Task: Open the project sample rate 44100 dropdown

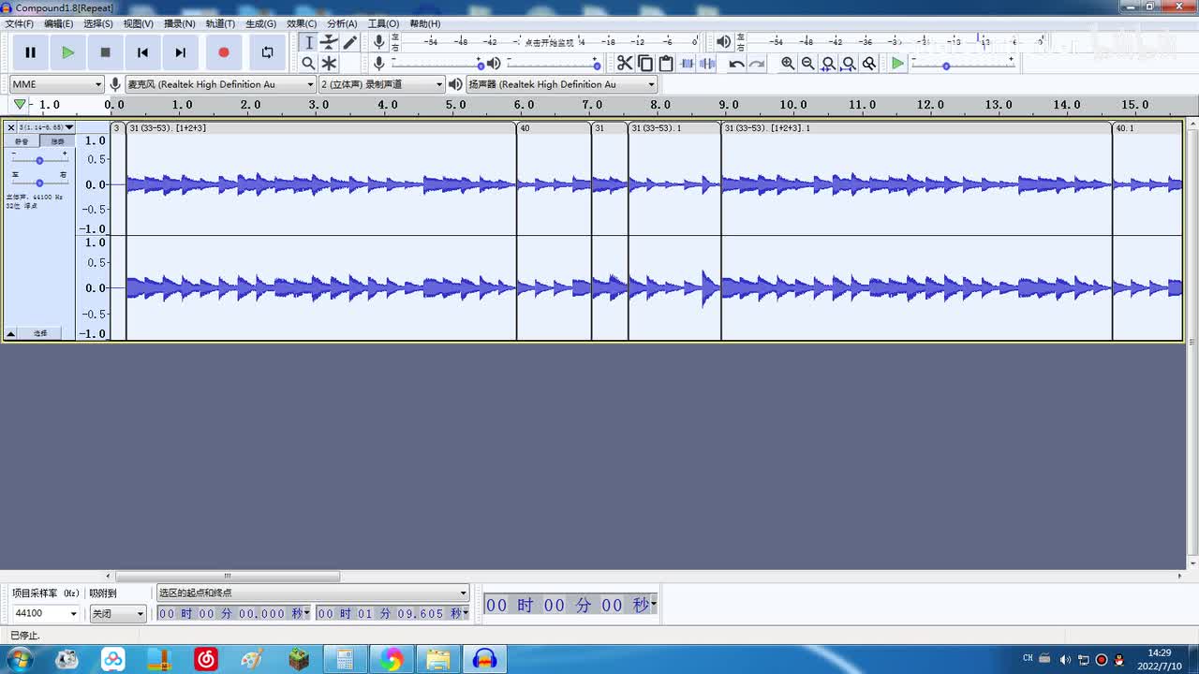Action: coord(45,613)
